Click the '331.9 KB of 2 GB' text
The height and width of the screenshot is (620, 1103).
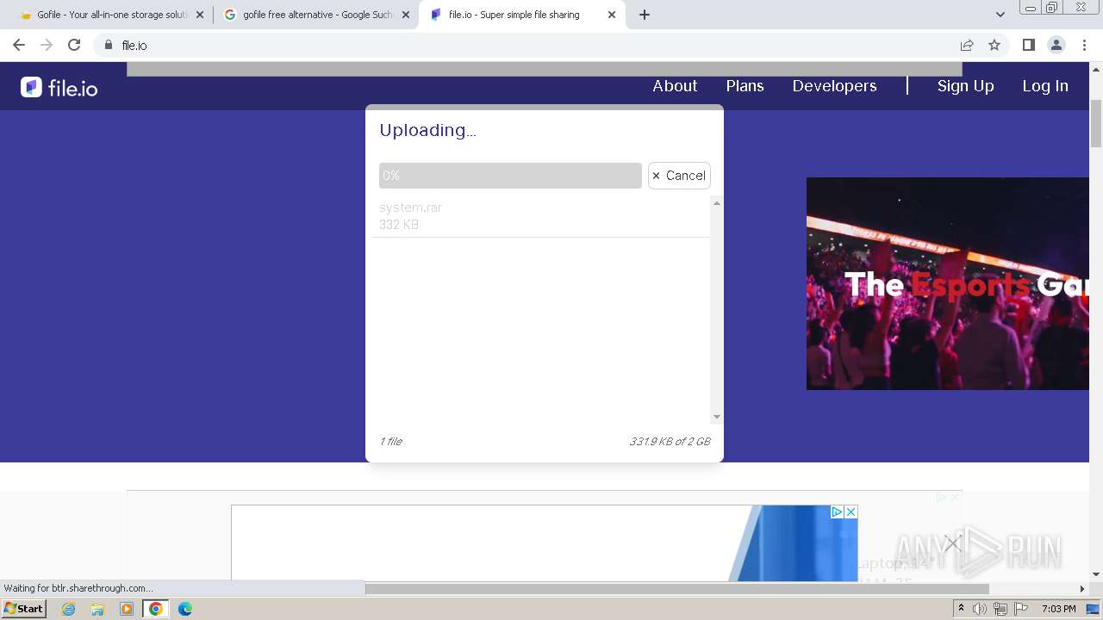pyautogui.click(x=670, y=442)
